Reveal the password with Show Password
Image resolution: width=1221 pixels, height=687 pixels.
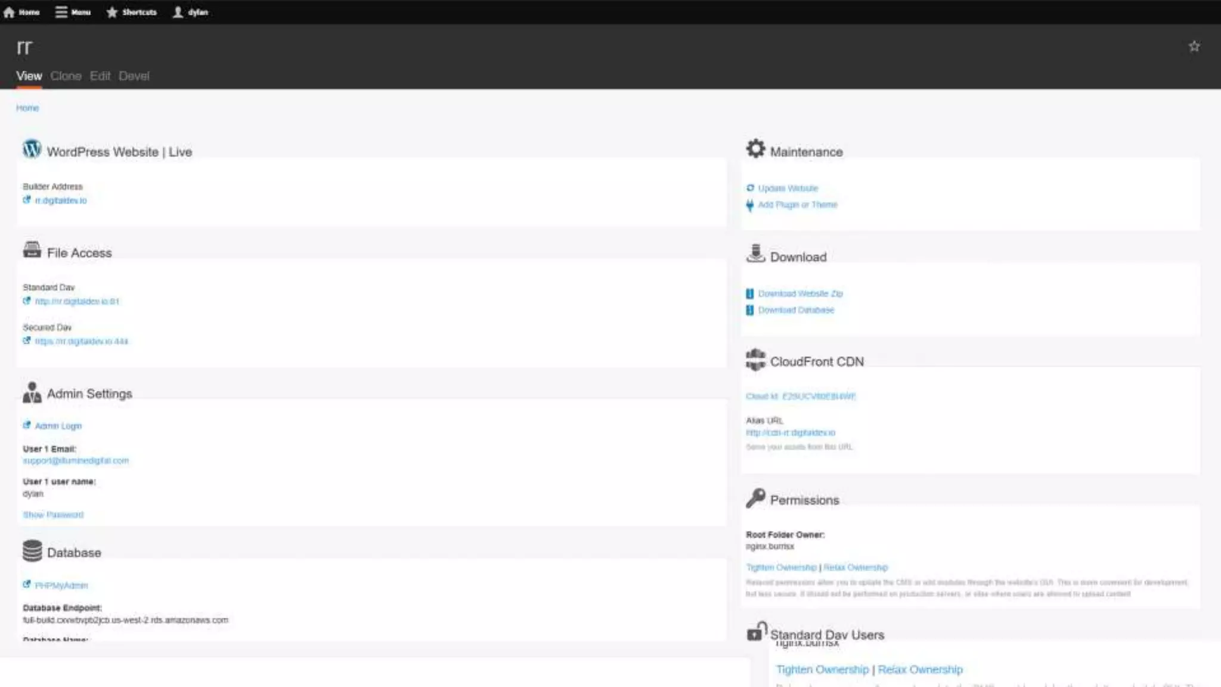[53, 515]
